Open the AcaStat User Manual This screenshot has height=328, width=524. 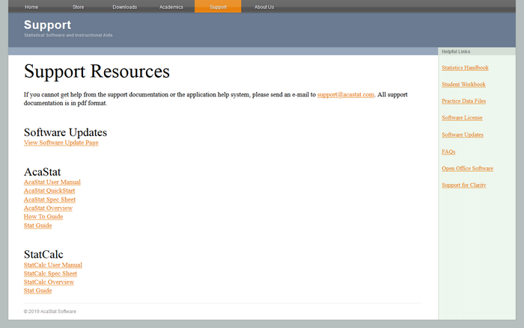coord(52,182)
